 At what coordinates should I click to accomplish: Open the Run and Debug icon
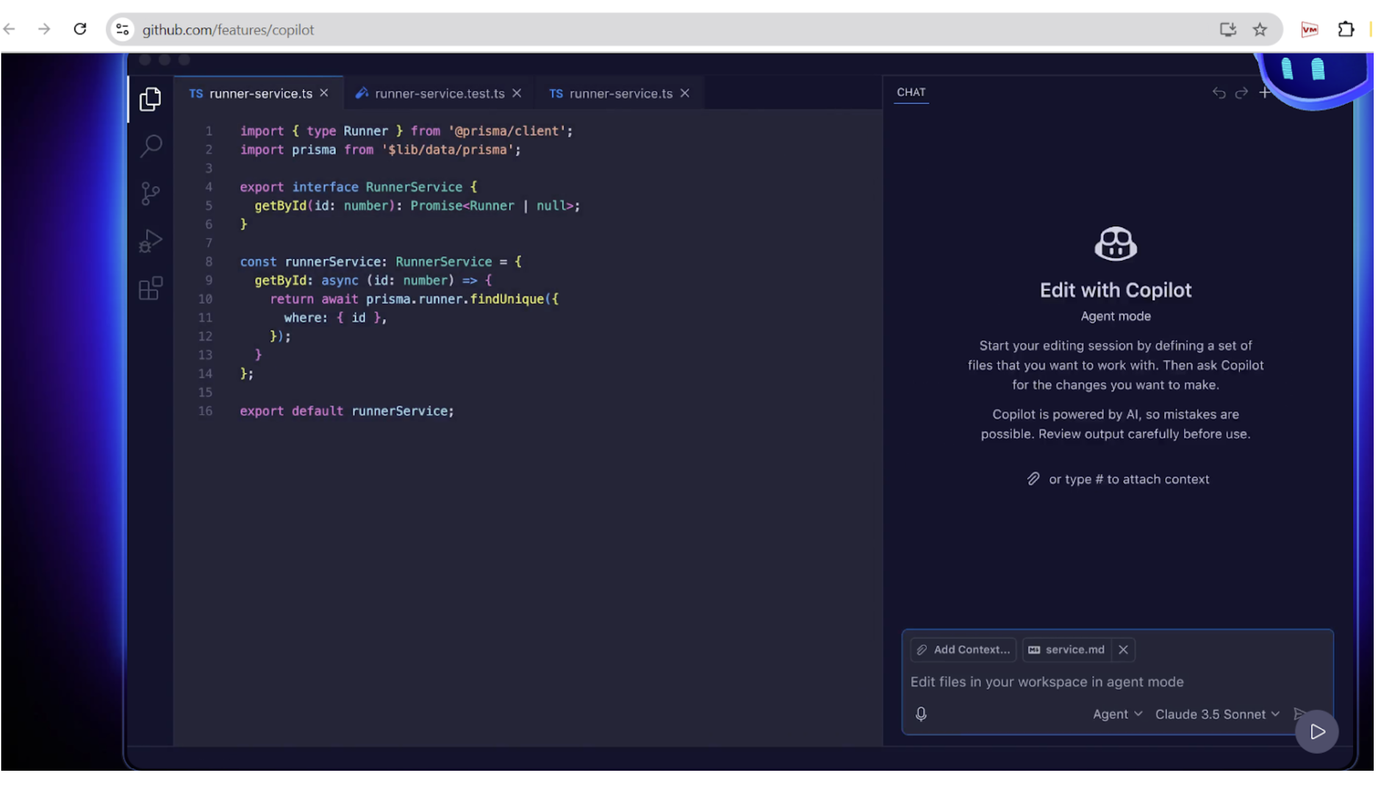pyautogui.click(x=150, y=241)
